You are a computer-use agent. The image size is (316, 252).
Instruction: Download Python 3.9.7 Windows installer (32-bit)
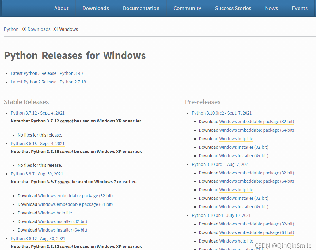pyautogui.click(x=63, y=221)
